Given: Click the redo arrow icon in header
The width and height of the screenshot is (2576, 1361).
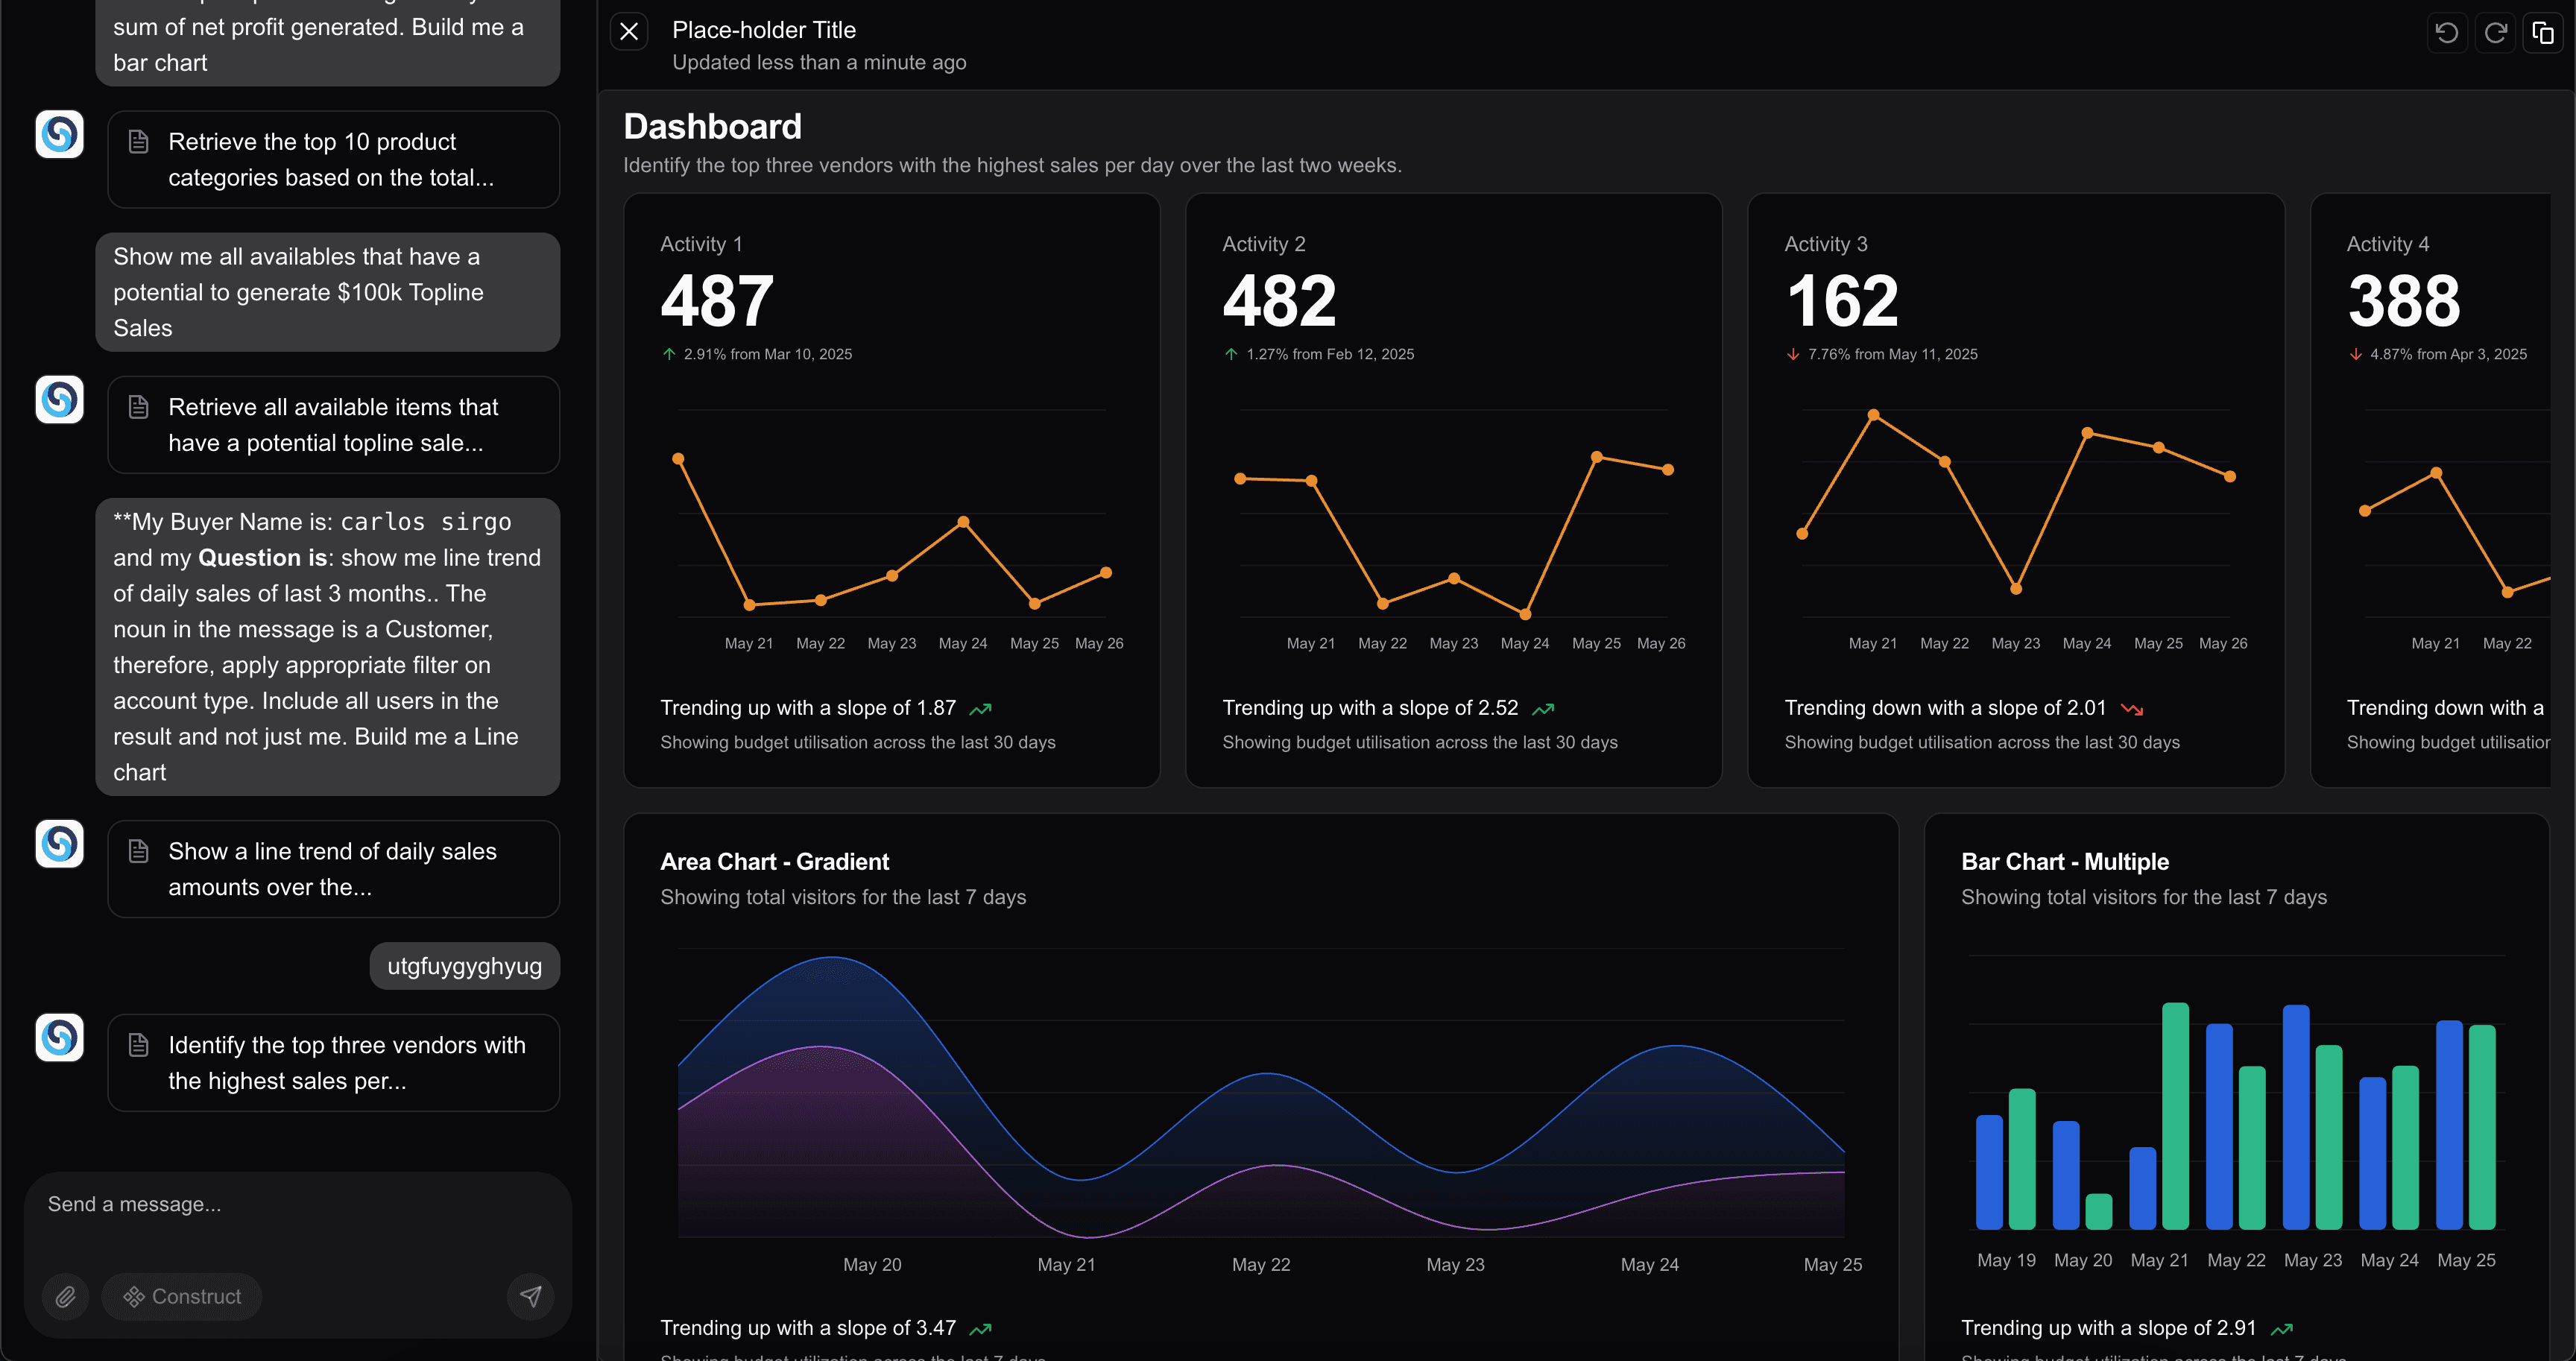Looking at the screenshot, I should [x=2495, y=33].
